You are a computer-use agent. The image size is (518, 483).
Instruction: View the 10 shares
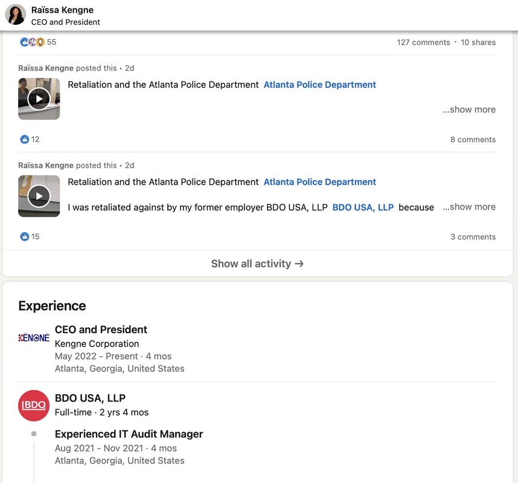pyautogui.click(x=478, y=42)
